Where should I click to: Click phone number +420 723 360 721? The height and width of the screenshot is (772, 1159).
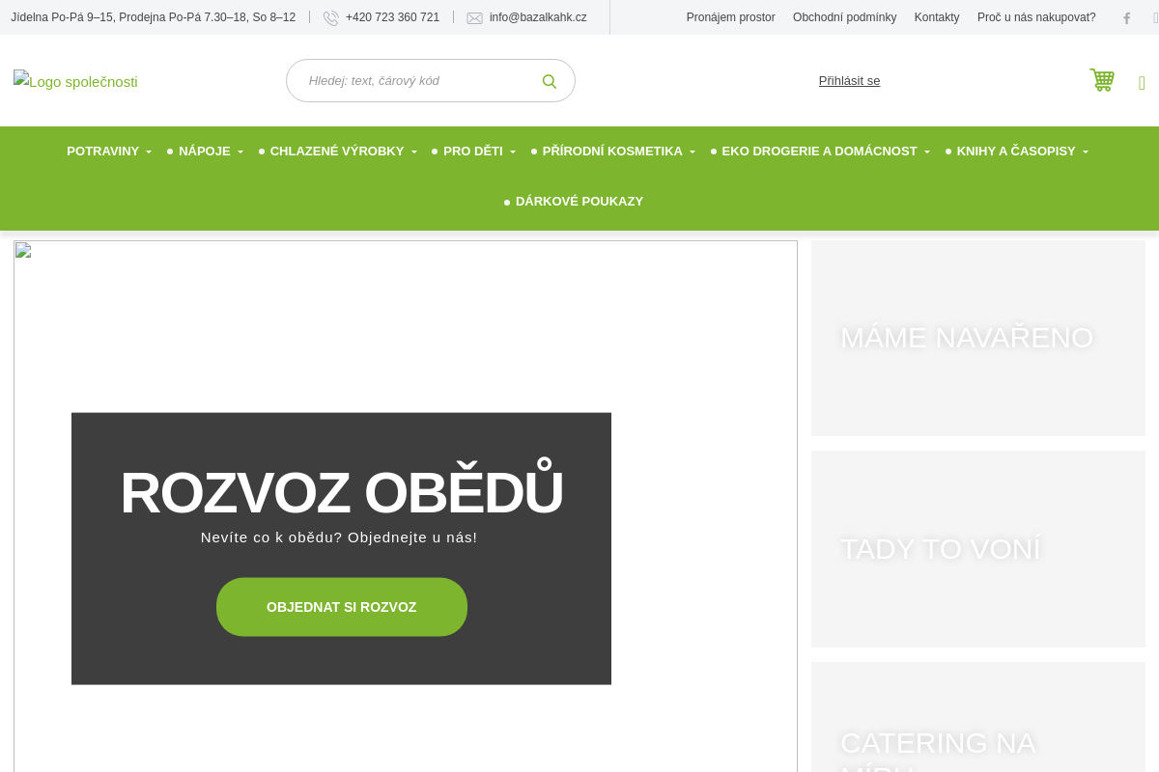[x=392, y=17]
